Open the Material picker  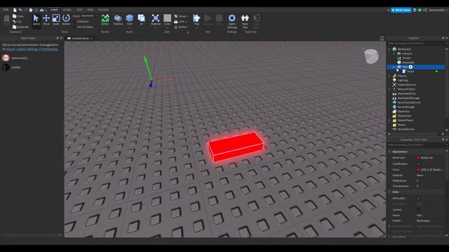coord(156,20)
